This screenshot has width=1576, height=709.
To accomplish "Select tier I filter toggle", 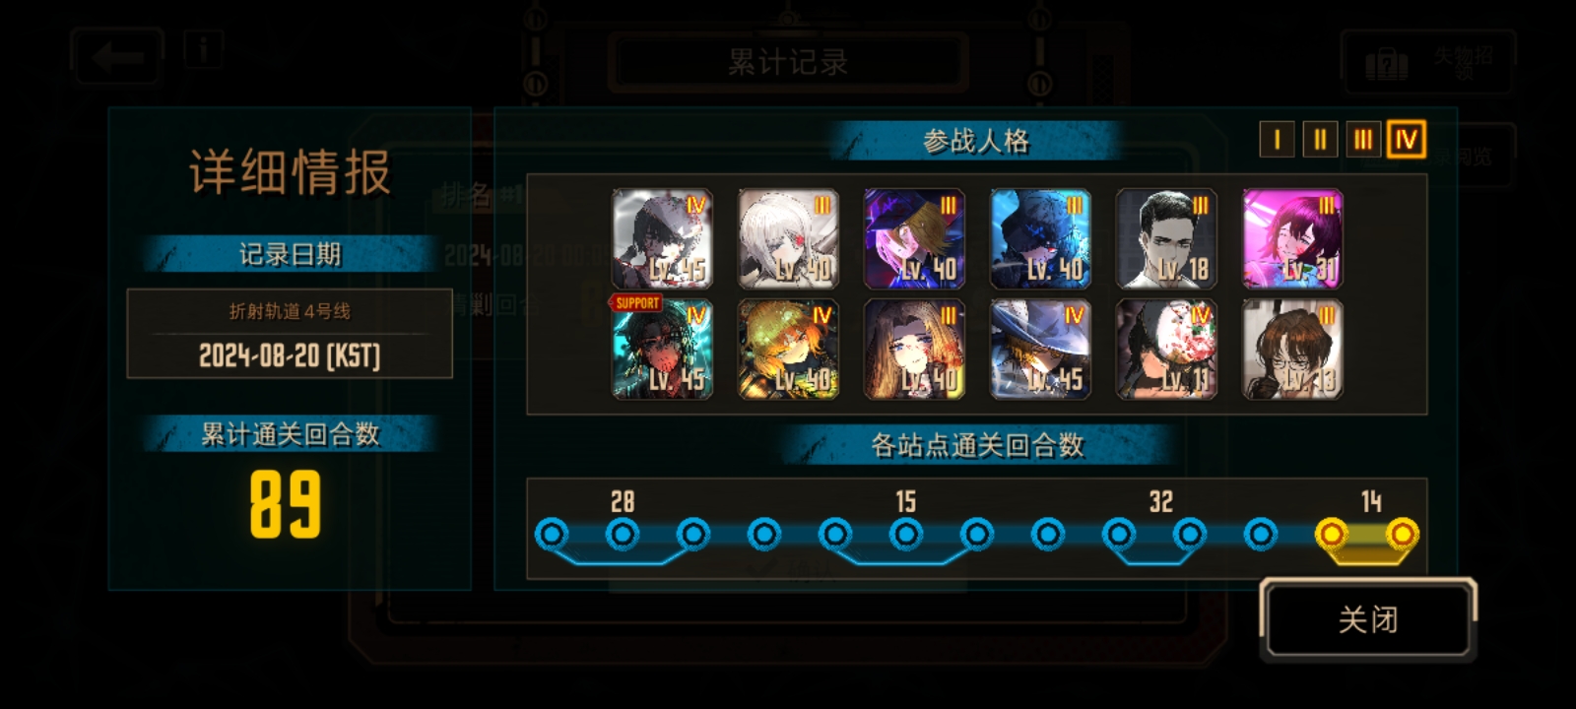I will coord(1277,140).
